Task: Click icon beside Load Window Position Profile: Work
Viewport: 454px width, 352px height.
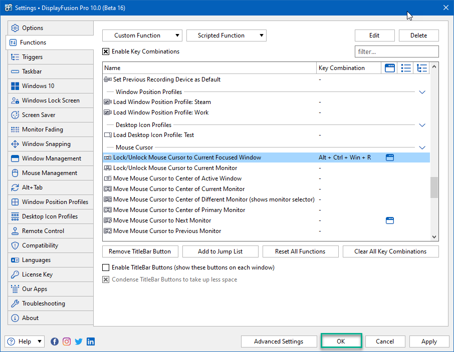Action: [108, 112]
